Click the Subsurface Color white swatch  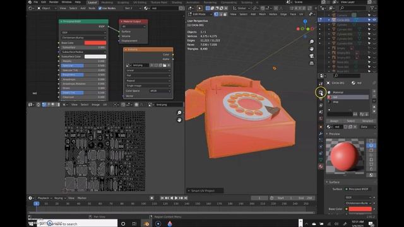tap(95, 56)
